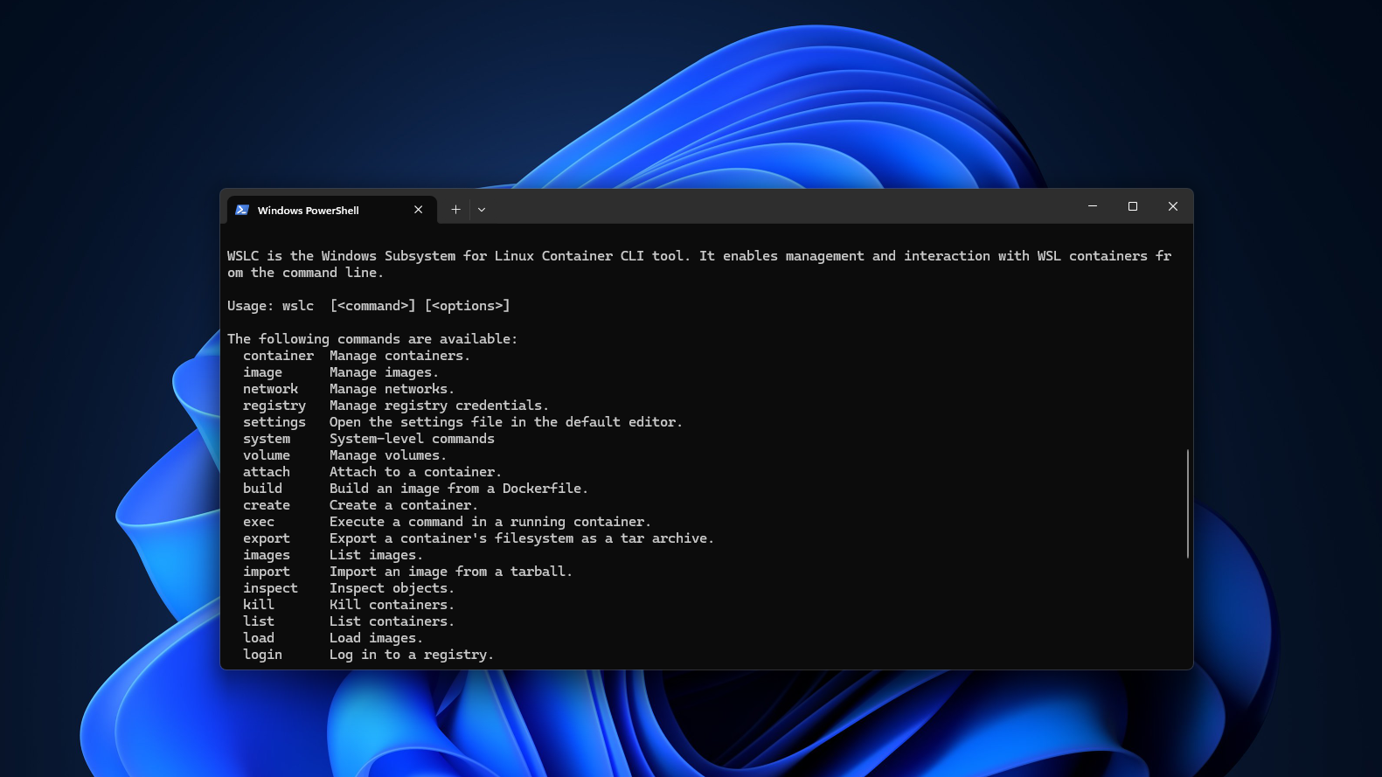
Task: Click 'Execute a command in a running container.'
Action: pos(490,522)
